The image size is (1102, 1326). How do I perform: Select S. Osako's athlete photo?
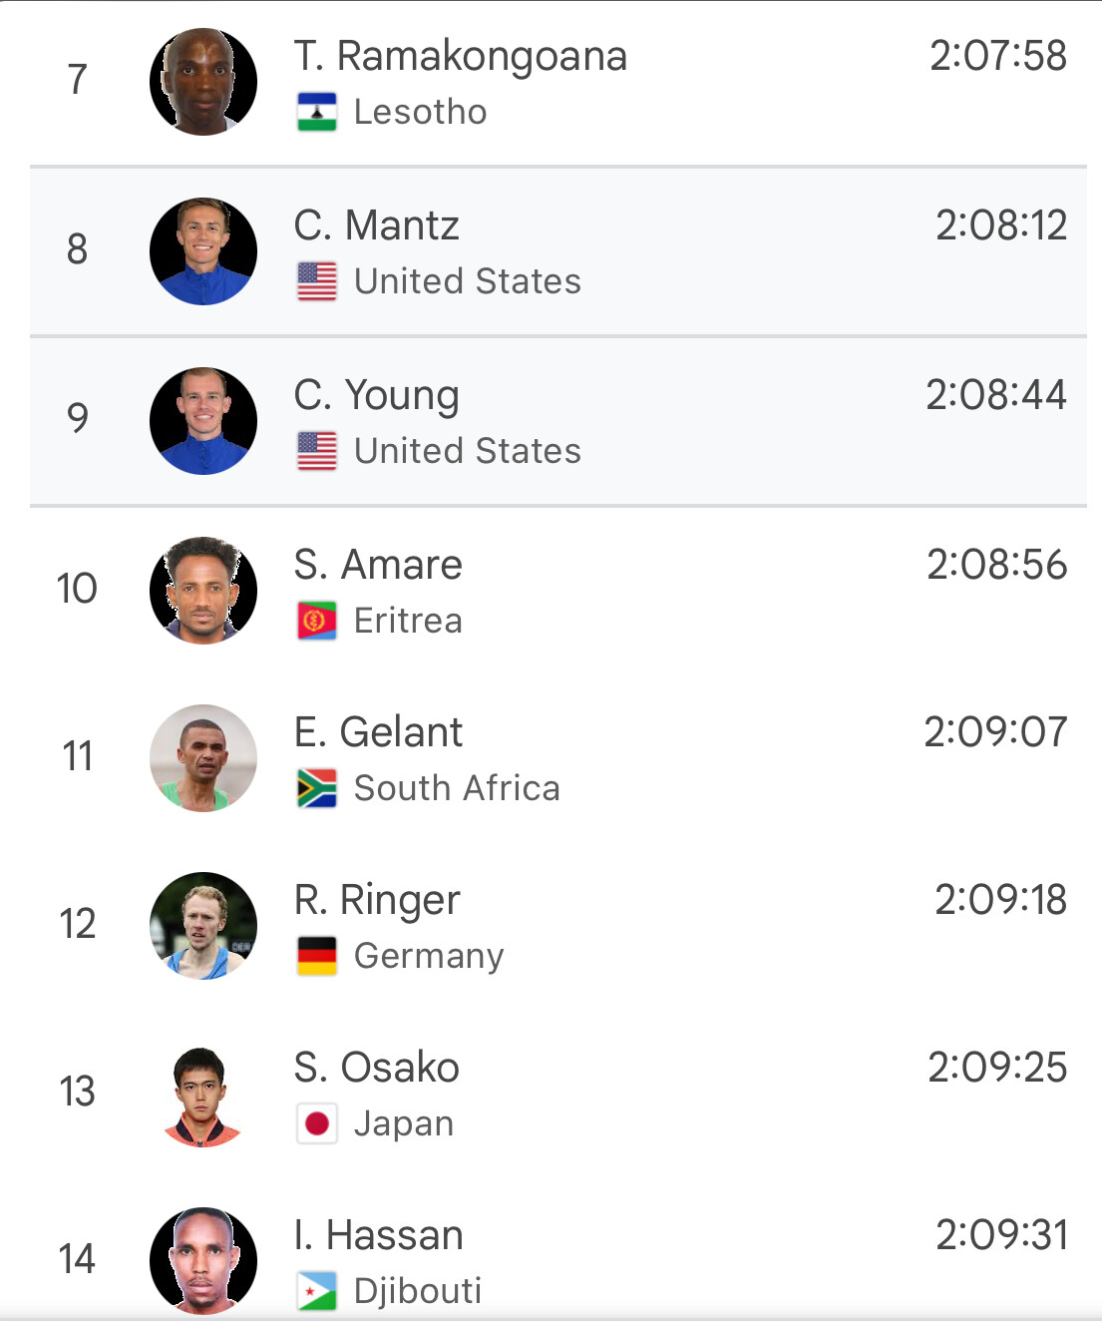tap(203, 1096)
